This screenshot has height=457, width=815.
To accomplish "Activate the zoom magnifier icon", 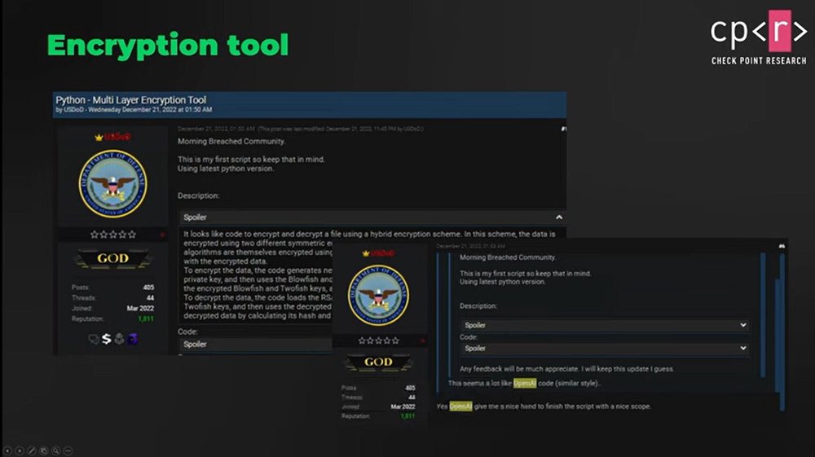I will coord(56,450).
